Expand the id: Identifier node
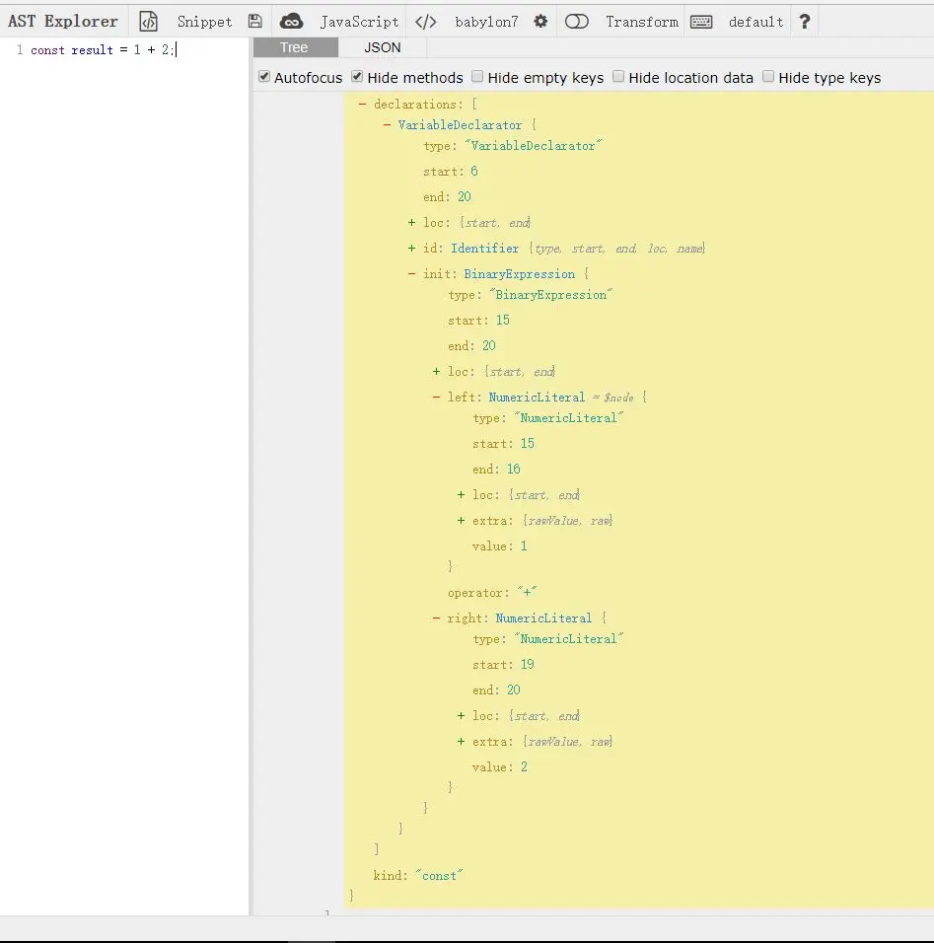The width and height of the screenshot is (934, 943). click(x=411, y=249)
